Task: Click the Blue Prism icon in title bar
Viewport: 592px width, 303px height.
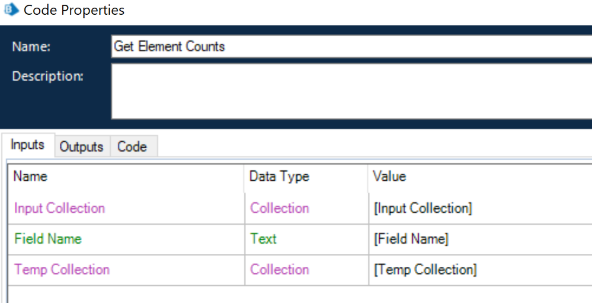Action: coord(11,10)
